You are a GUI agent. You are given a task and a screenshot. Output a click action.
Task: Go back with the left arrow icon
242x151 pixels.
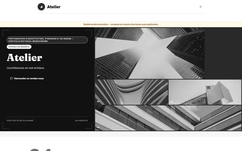pos(200,7)
